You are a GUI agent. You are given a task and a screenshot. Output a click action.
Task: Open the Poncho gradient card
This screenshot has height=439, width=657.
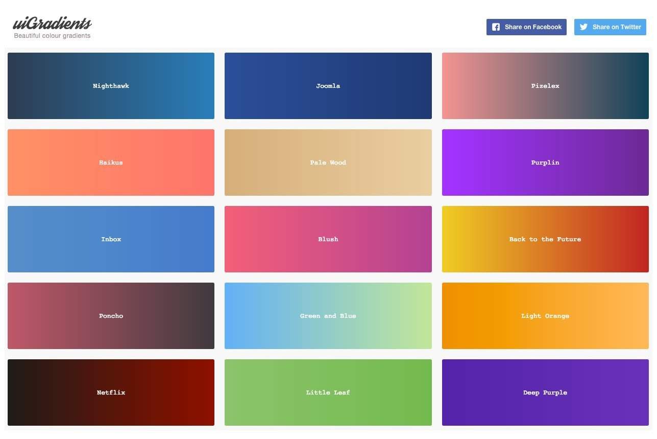(x=111, y=316)
